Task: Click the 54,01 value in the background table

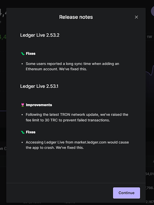Action: 150,174
